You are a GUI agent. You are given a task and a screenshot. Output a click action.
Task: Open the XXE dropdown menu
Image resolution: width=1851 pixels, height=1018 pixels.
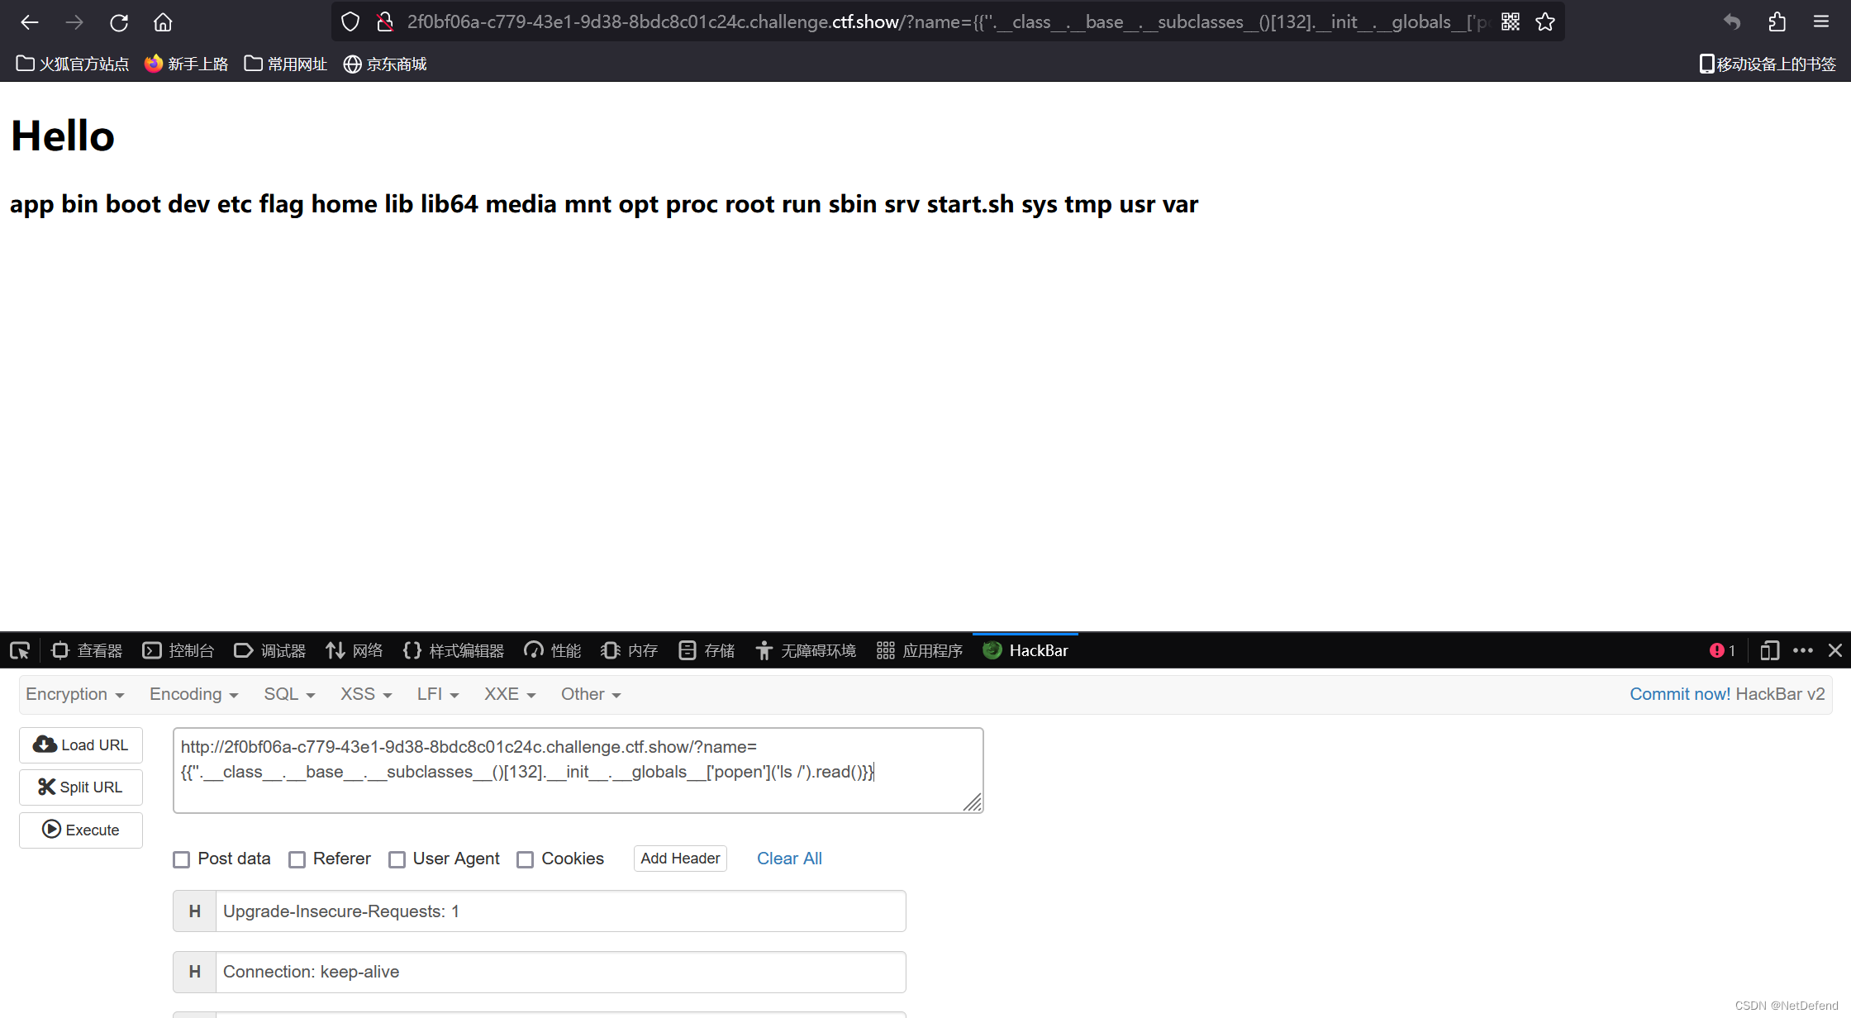point(507,693)
